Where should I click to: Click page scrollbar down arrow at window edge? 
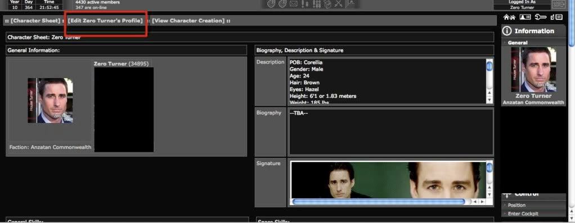click(572, 219)
